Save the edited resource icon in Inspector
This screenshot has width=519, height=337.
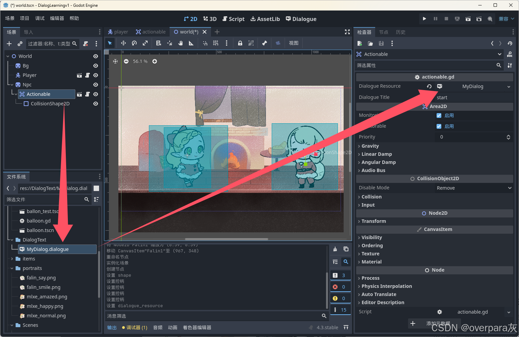(381, 43)
